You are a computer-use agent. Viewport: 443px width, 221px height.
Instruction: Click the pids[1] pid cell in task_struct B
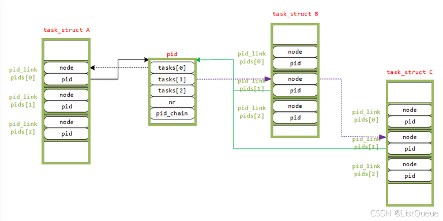(x=295, y=91)
